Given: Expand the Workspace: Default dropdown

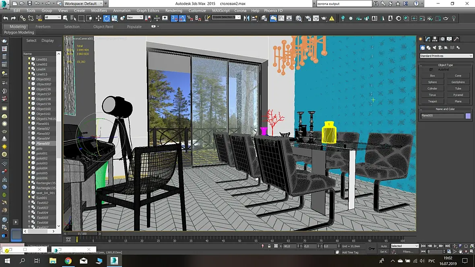Looking at the screenshot, I should click(x=83, y=4).
